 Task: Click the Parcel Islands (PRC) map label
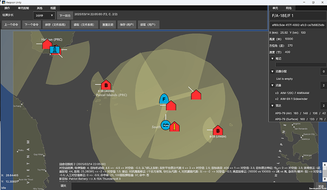[111, 95]
